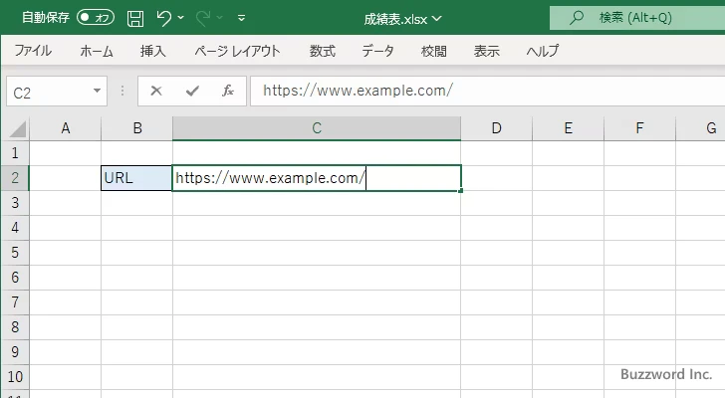725x398 pixels.
Task: Cancel the entry with the X icon
Action: [156, 91]
